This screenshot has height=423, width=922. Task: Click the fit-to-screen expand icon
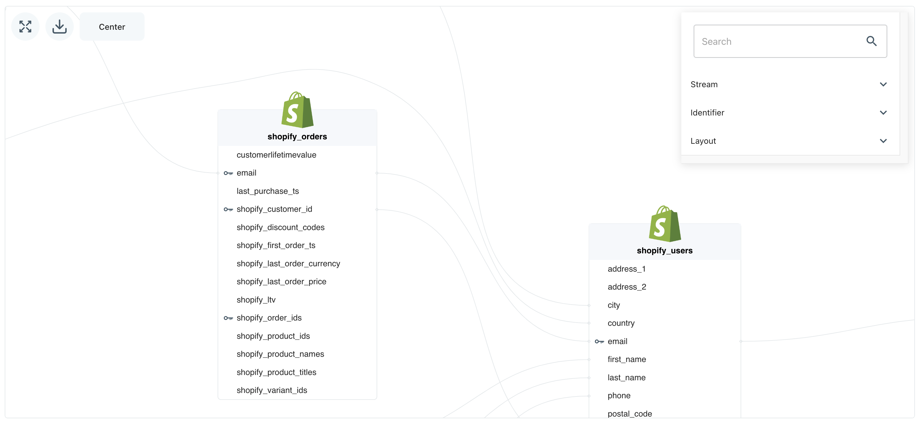pyautogui.click(x=25, y=27)
